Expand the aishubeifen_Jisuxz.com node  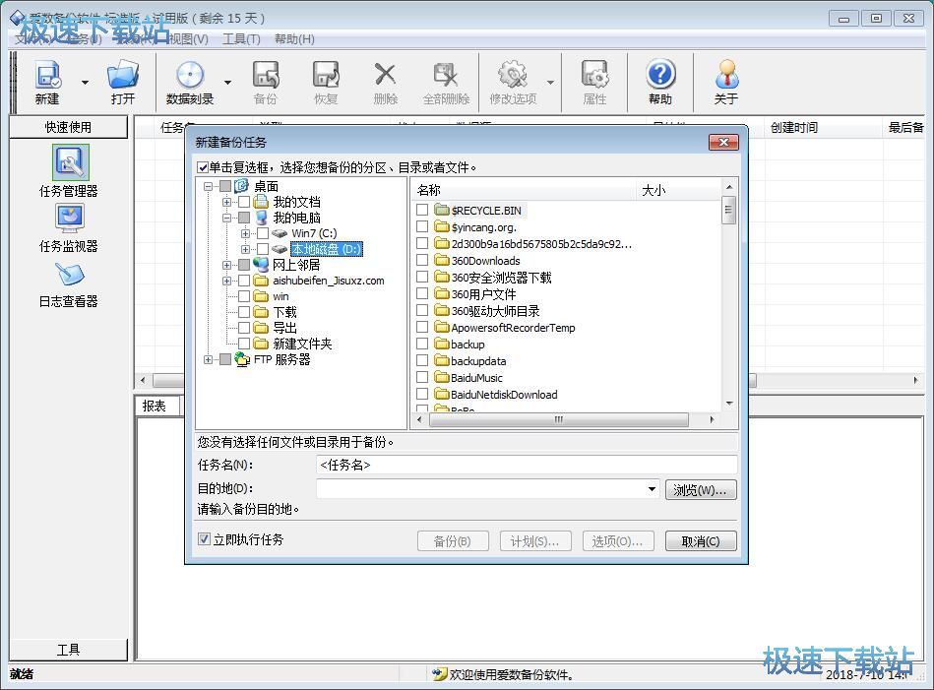226,281
